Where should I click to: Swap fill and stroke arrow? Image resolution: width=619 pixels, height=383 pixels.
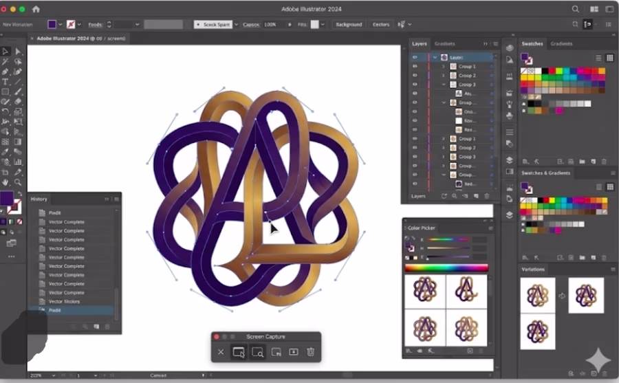pos(19,194)
